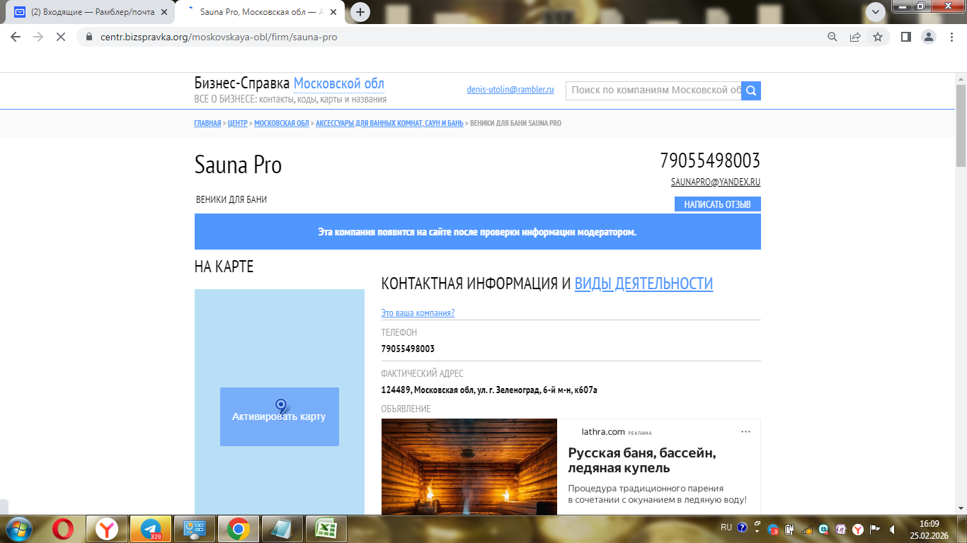Open the zoom indicator in address bar
The image size is (967, 543).
point(832,37)
